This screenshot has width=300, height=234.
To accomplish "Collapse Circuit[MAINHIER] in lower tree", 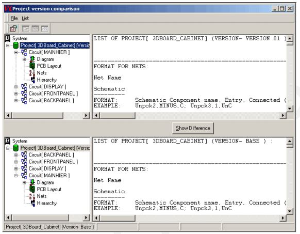I will click(x=16, y=176).
